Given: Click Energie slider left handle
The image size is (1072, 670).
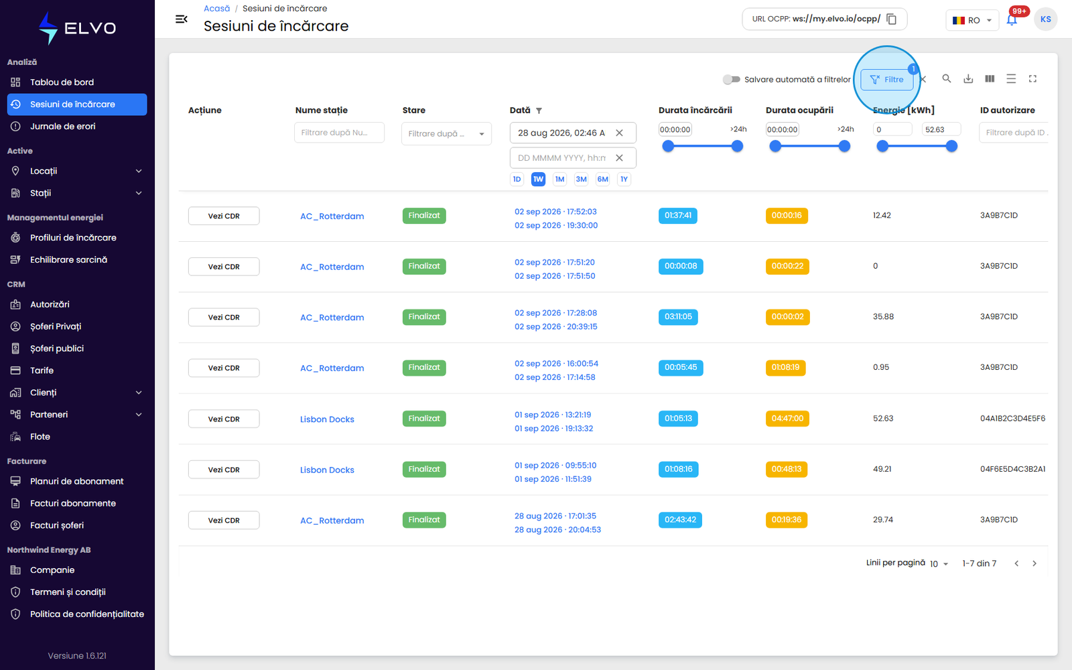Looking at the screenshot, I should tap(882, 146).
